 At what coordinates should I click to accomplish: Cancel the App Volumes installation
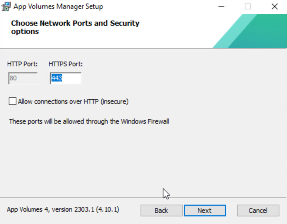point(258,211)
